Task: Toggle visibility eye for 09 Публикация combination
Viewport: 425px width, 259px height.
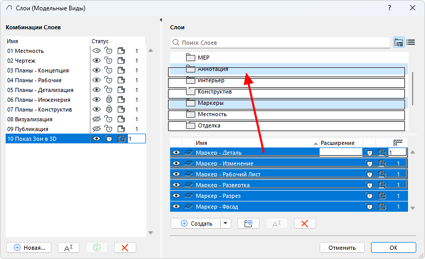Action: coord(97,128)
